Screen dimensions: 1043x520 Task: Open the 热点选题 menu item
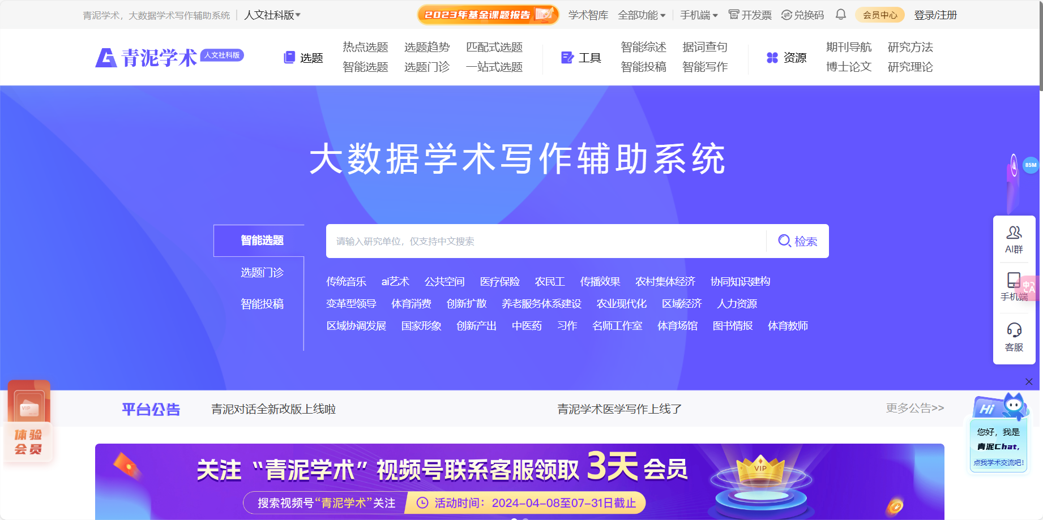tap(364, 48)
